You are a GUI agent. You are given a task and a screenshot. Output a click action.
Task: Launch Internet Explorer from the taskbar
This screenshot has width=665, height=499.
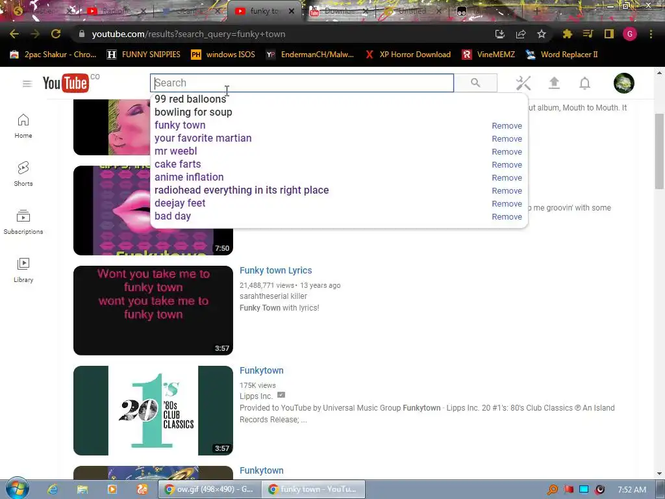click(x=53, y=489)
